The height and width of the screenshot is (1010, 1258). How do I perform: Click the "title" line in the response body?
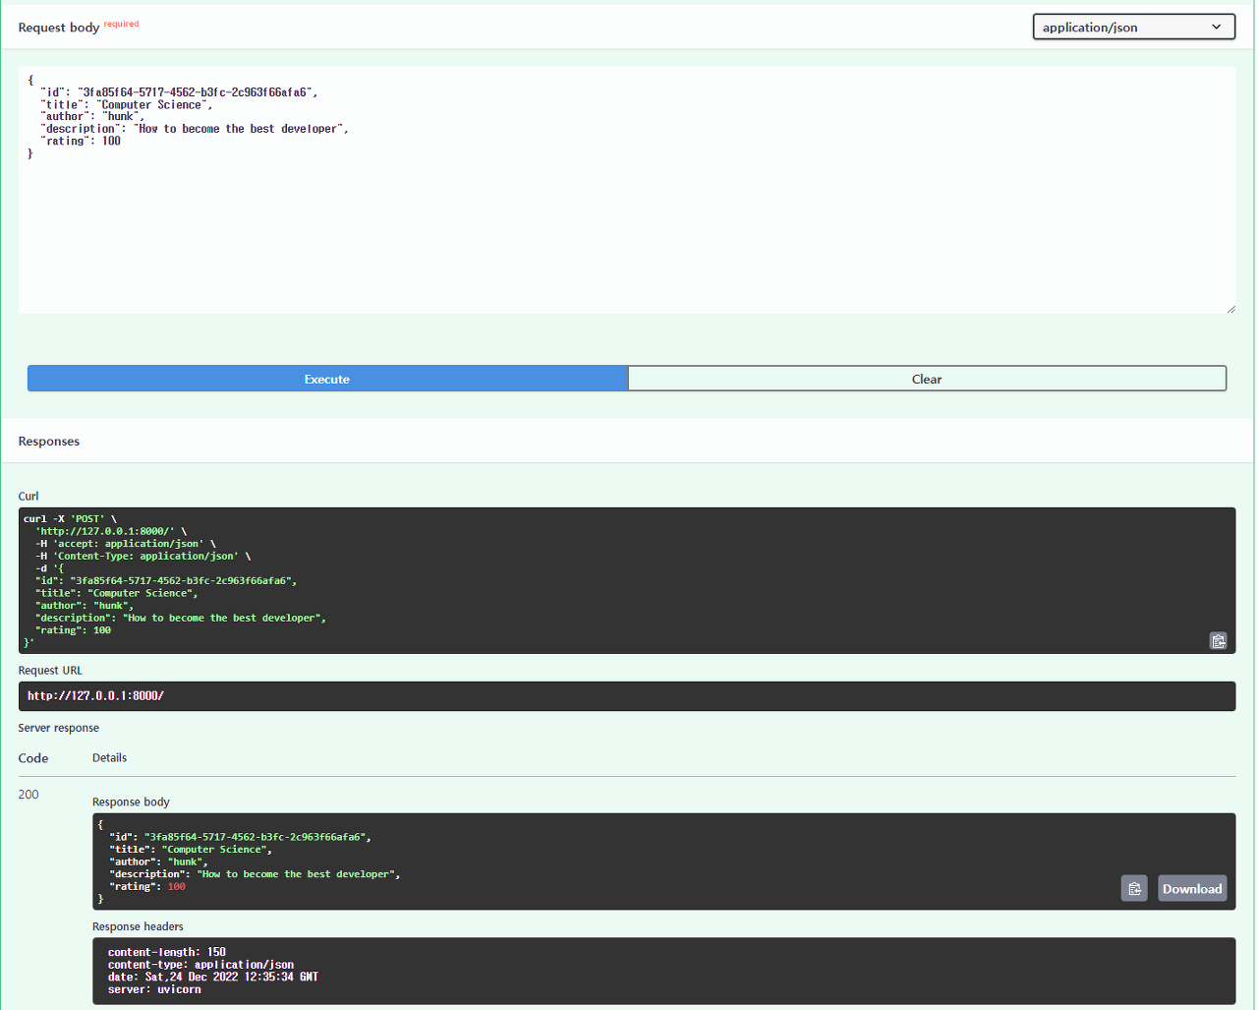191,850
